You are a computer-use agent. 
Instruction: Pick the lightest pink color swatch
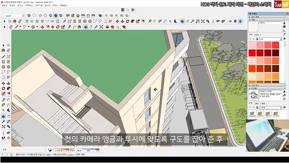pos(252,45)
